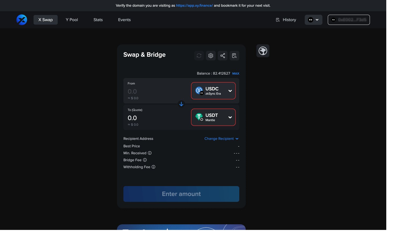This screenshot has height=231, width=397.
Task: Expand the network selector dropdown
Action: click(x=314, y=20)
